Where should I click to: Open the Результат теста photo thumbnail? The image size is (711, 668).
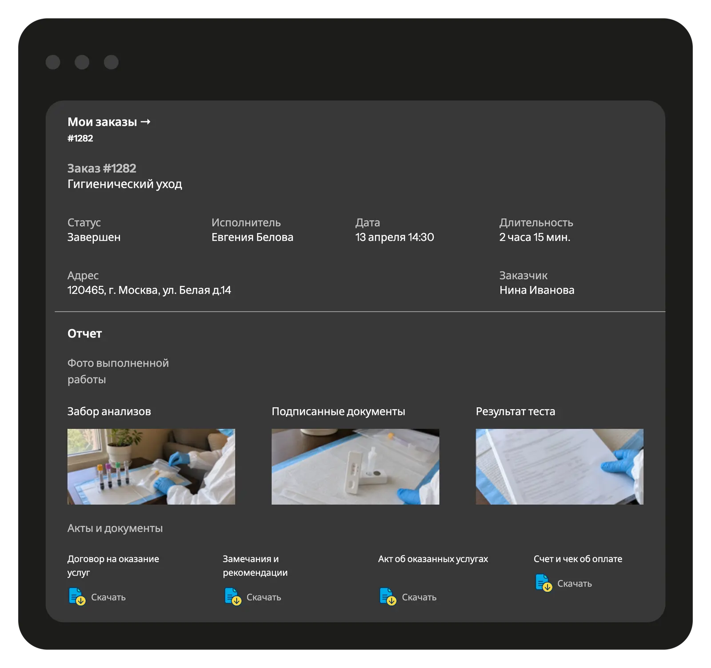[x=559, y=467]
